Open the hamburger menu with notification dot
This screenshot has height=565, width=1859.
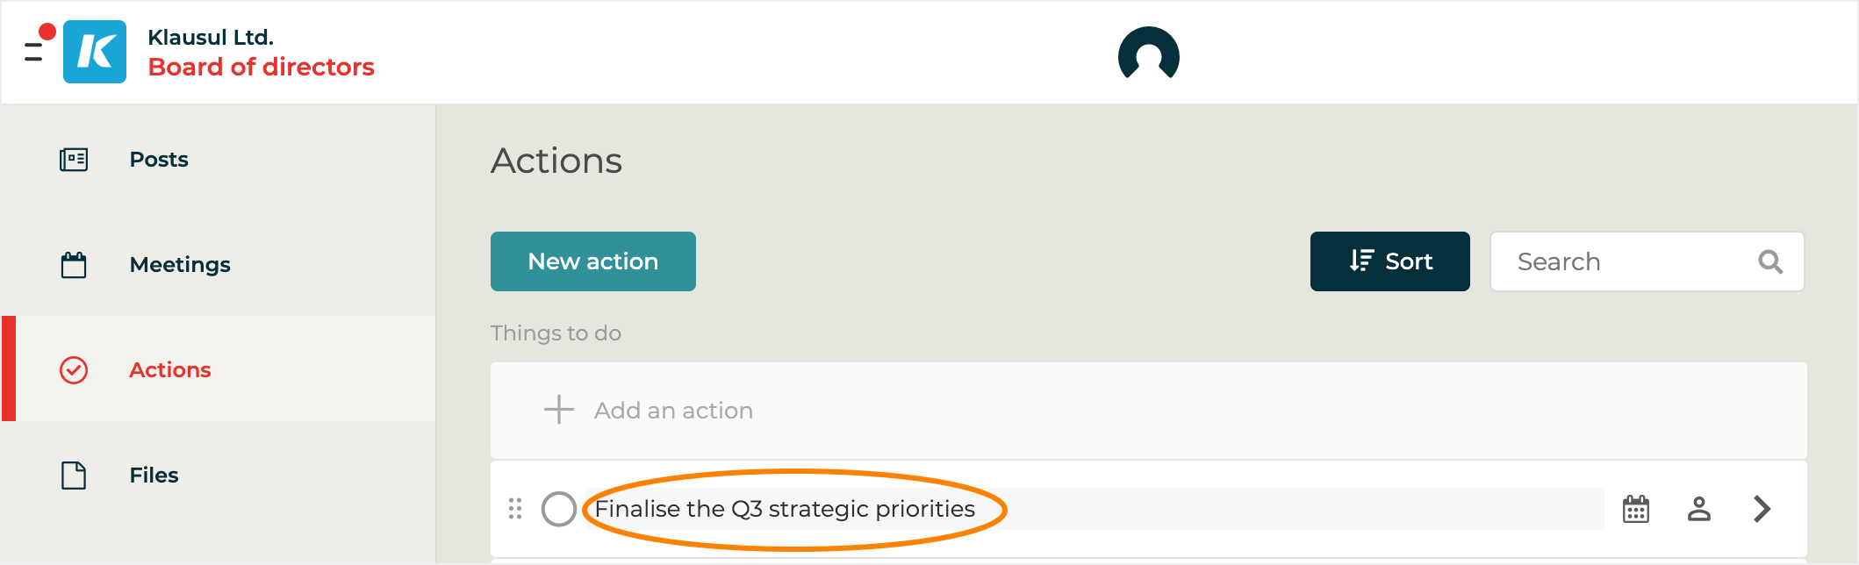coord(35,51)
